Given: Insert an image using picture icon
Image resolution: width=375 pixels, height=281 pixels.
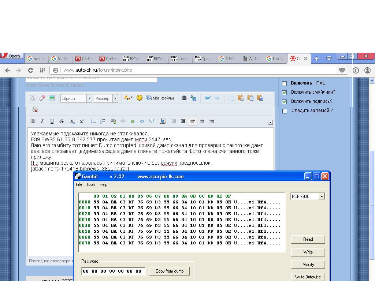Looking at the screenshot, I should 133,121.
